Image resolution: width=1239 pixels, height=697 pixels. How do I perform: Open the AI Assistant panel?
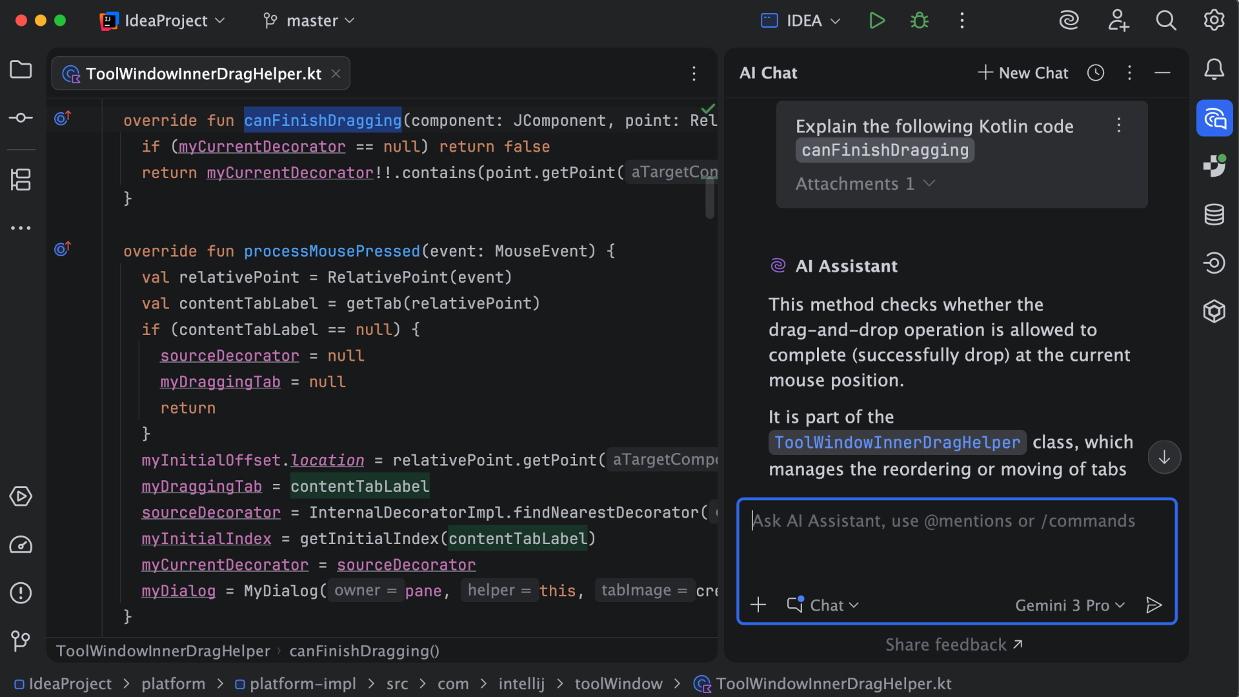1215,118
